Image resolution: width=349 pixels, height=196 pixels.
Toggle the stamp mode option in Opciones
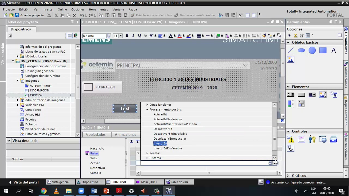[295, 35]
